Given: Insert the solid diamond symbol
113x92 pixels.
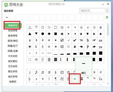Looking at the screenshot, I should click(x=49, y=34).
